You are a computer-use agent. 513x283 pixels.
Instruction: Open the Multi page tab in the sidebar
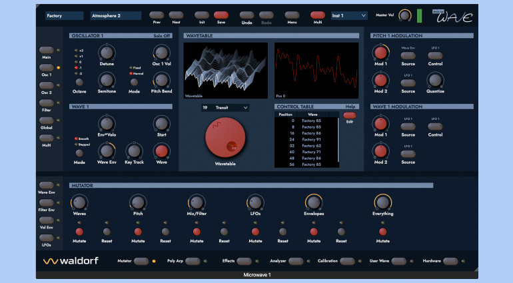coord(47,138)
